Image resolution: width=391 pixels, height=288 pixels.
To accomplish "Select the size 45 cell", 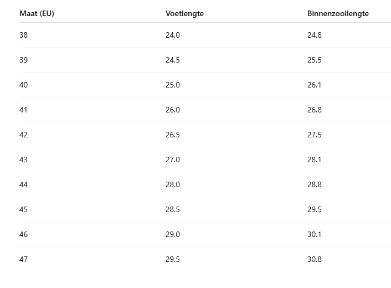I will (x=24, y=209).
